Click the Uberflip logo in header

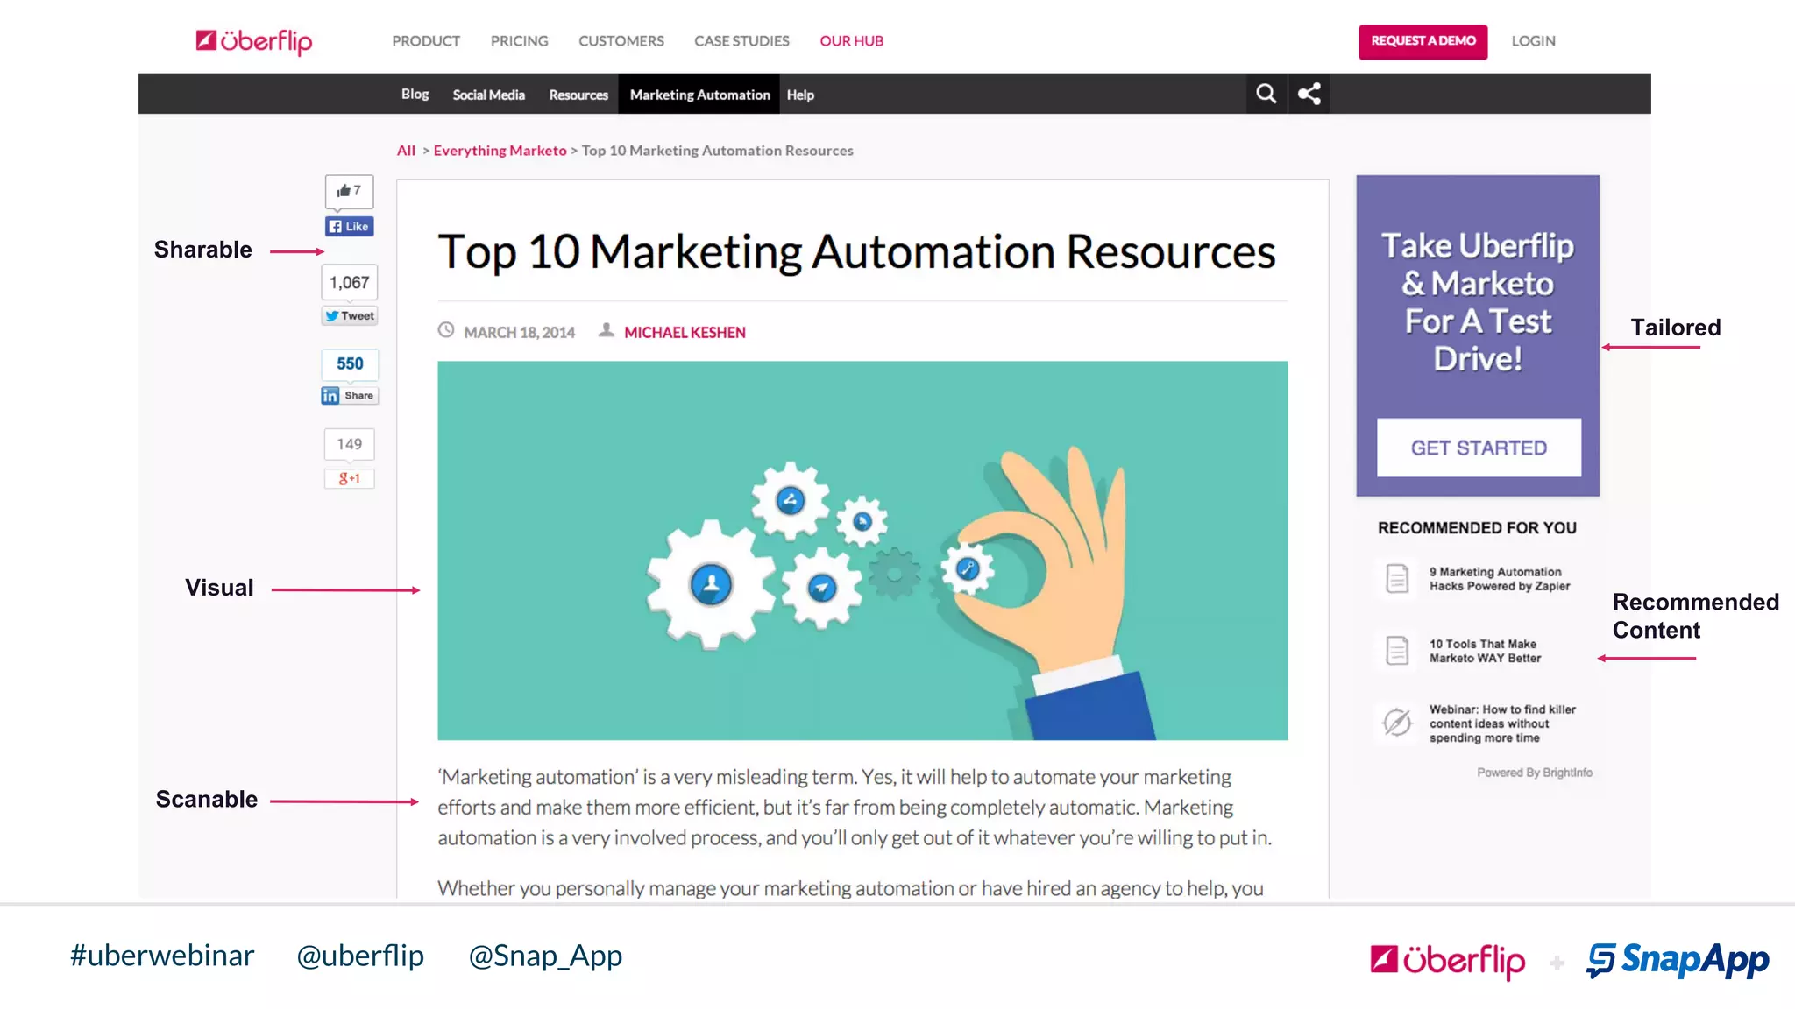(x=254, y=41)
